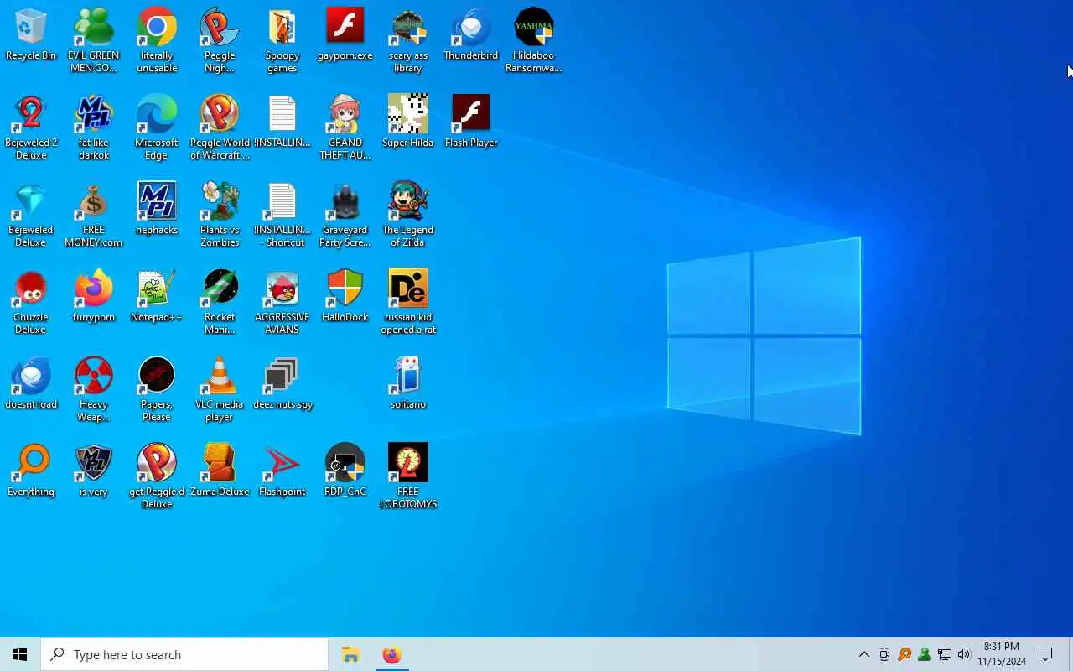Click the Everything magnifier tray icon
1073x671 pixels.
[x=905, y=654]
